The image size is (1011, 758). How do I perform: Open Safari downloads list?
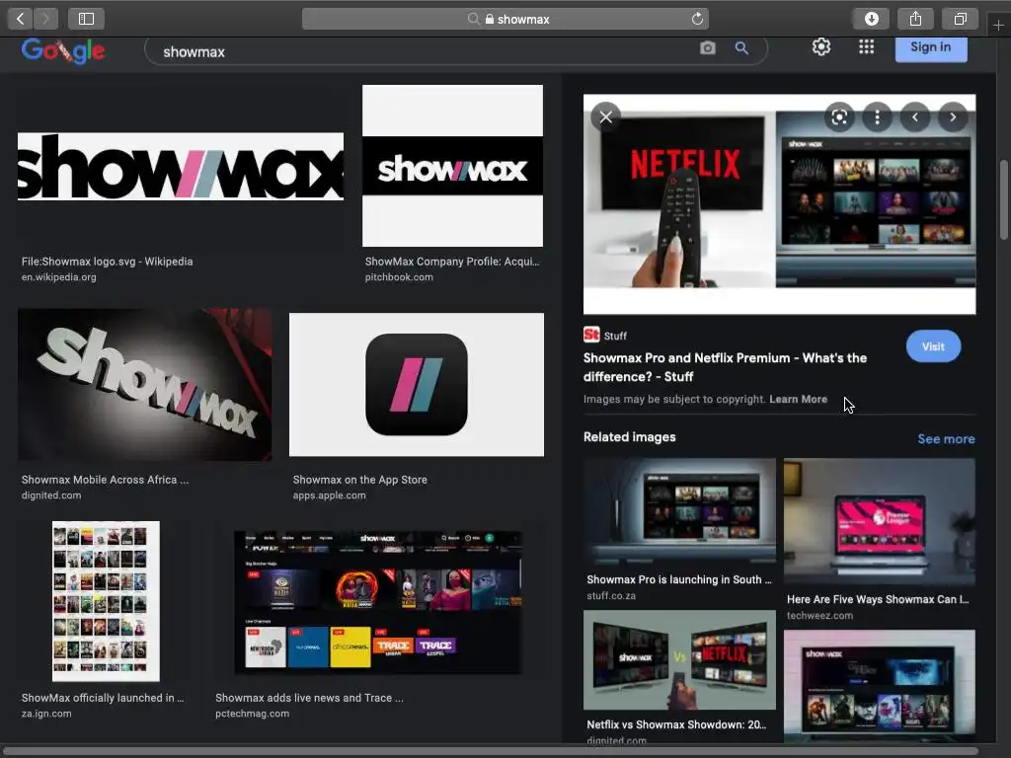tap(871, 19)
